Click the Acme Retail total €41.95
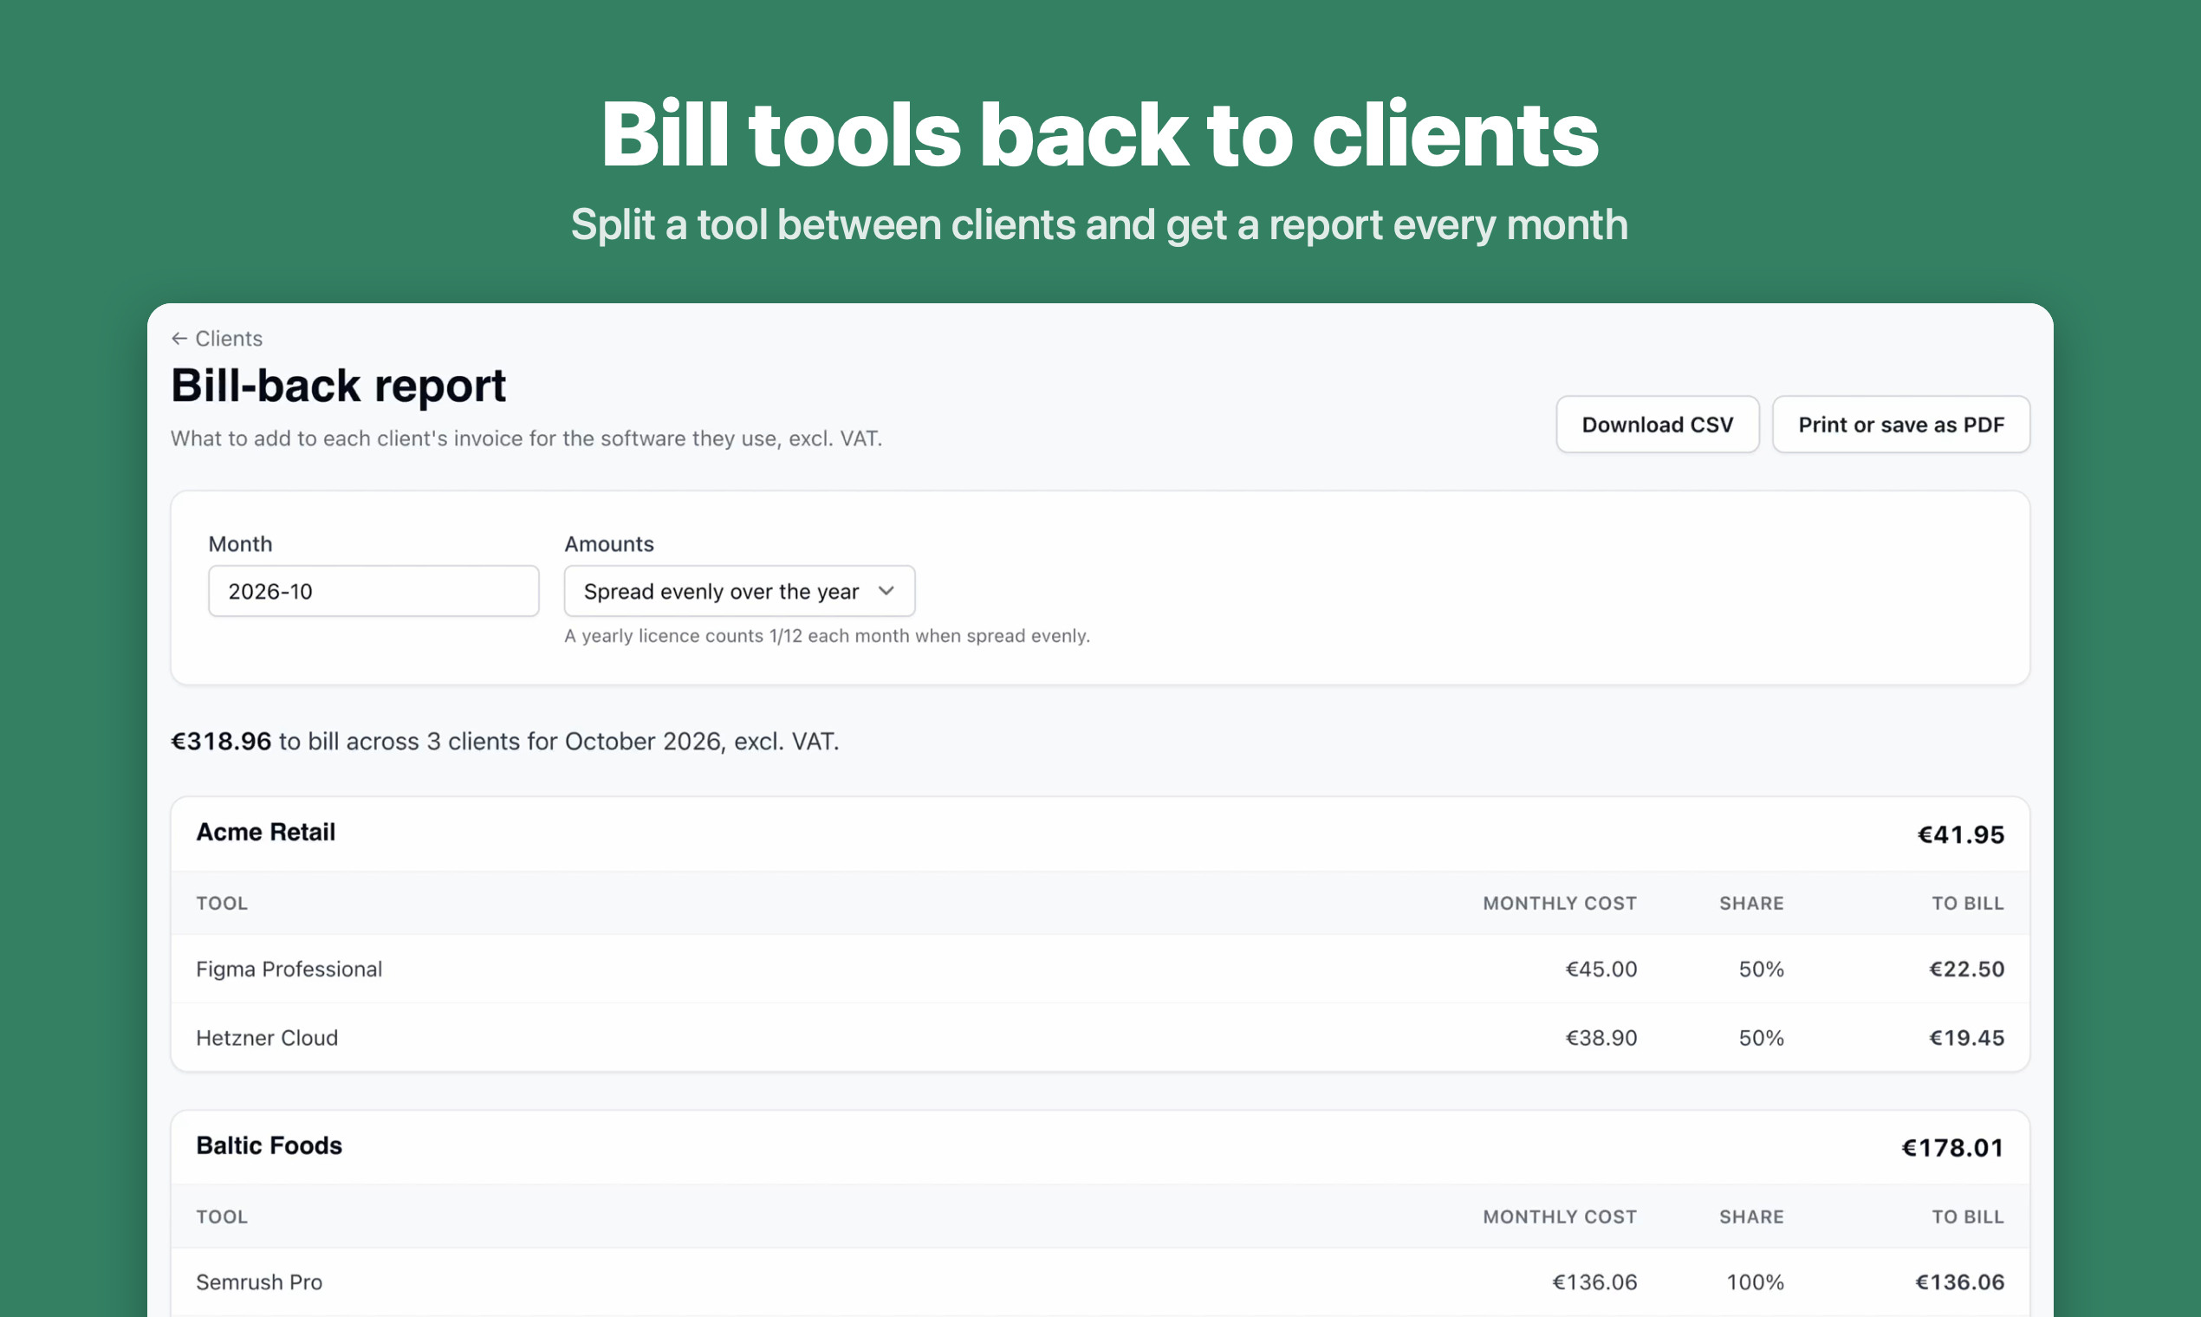Image resolution: width=2201 pixels, height=1317 pixels. 1960,834
